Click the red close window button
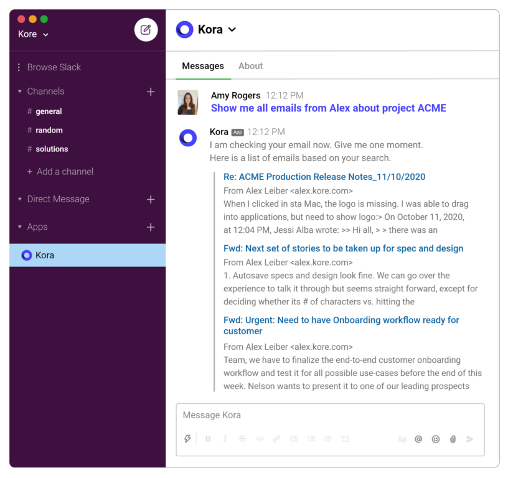 pos(21,19)
